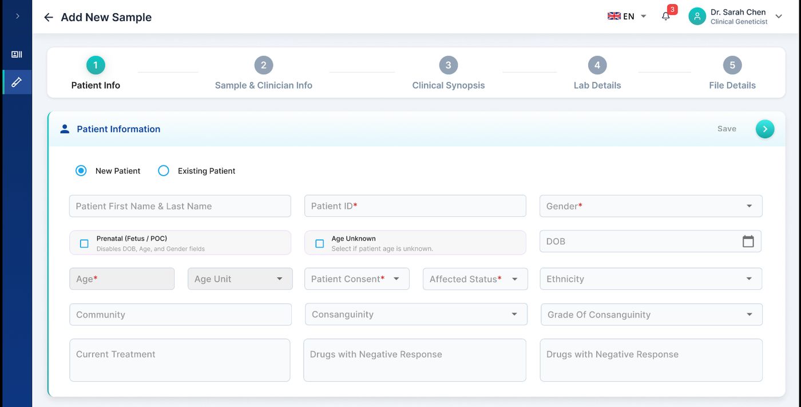Go back using the left arrow icon

coord(49,17)
